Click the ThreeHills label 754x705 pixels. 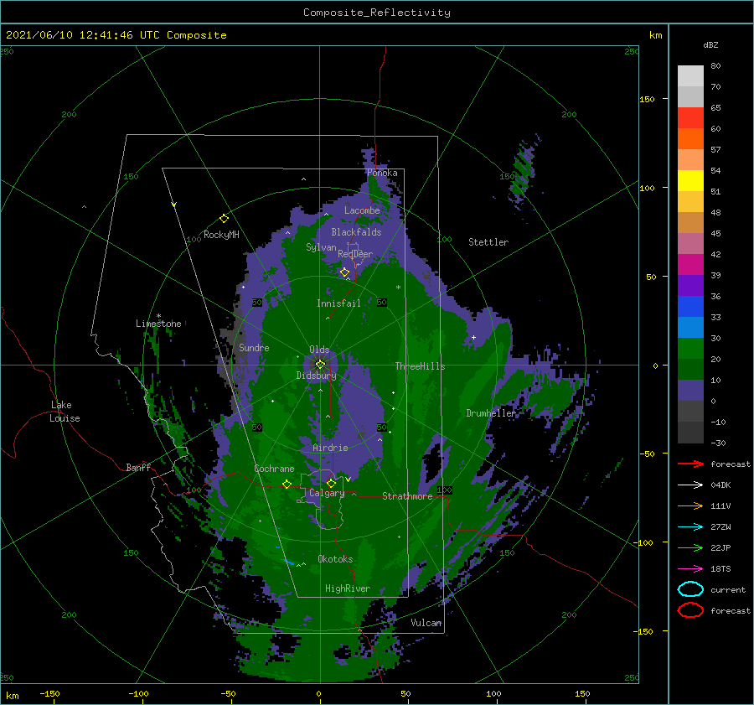[420, 366]
